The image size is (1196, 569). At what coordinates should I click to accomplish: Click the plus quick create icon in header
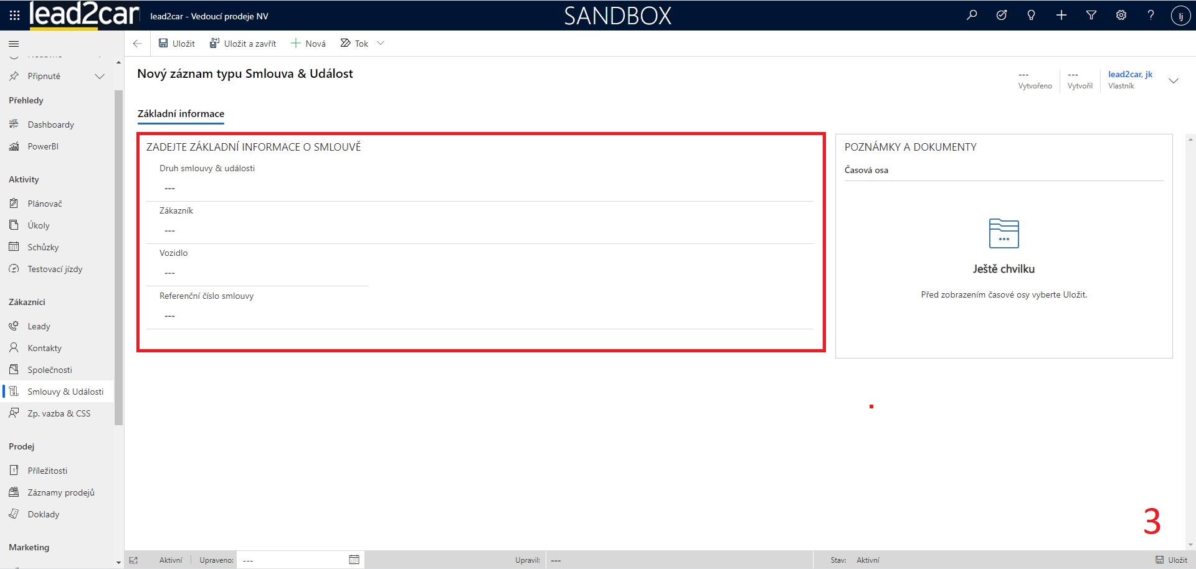coord(1061,15)
